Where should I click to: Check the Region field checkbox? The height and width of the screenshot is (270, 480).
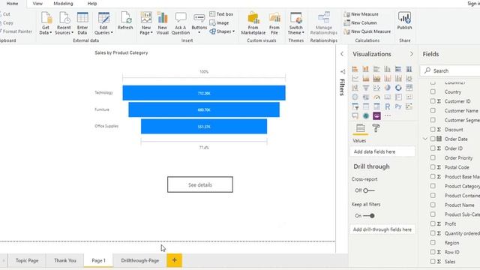pyautogui.click(x=433, y=242)
